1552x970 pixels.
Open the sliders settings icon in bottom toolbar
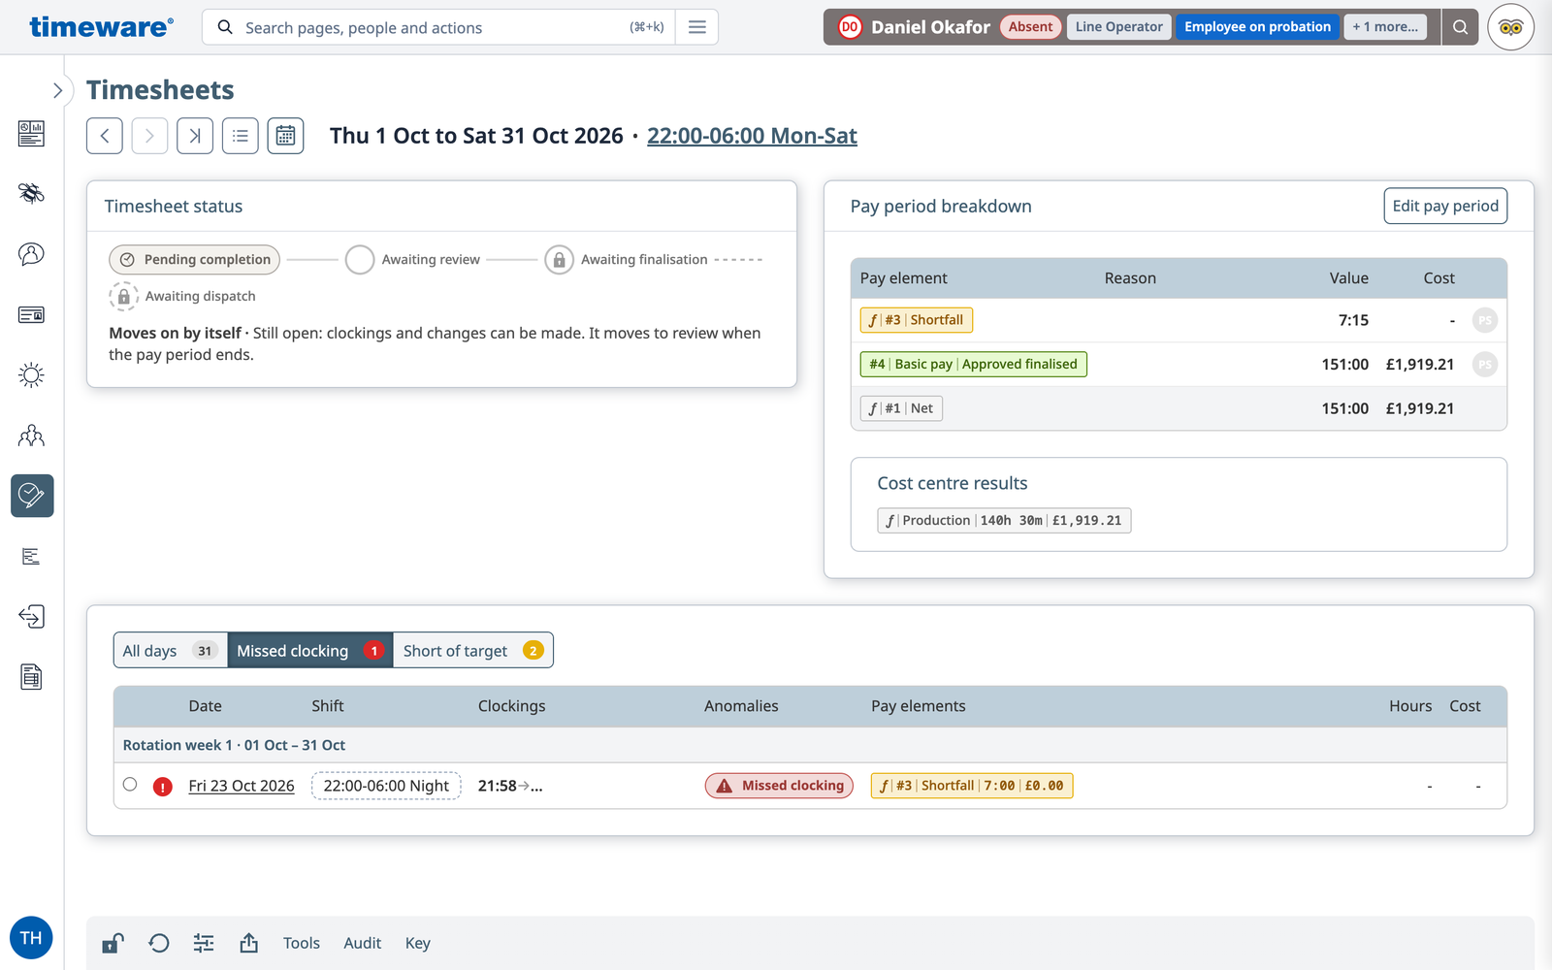click(x=204, y=943)
